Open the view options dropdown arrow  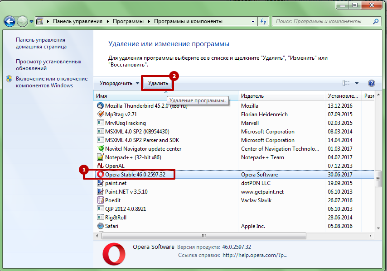pos(357,83)
